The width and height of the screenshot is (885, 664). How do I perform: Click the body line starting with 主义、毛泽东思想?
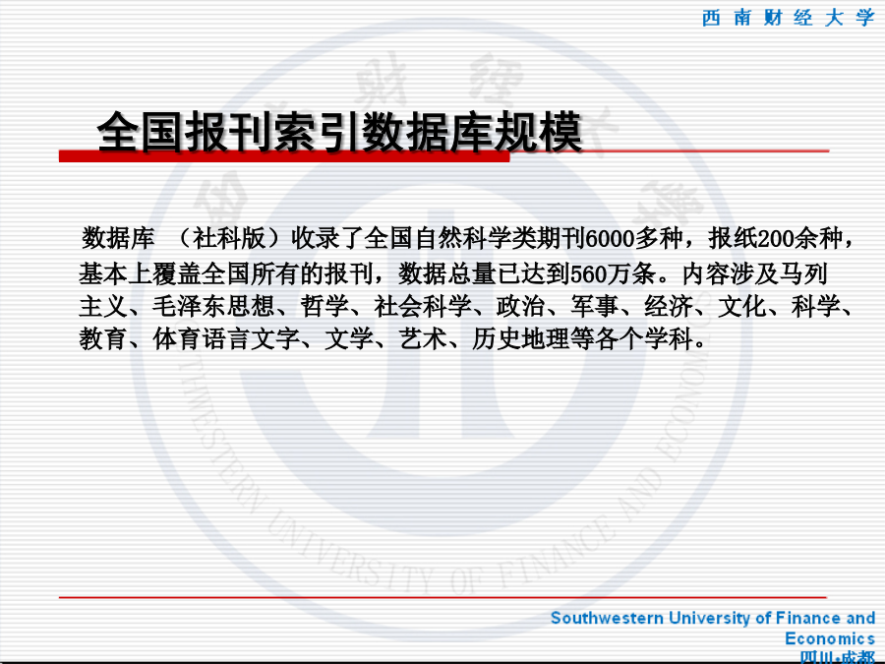(466, 307)
